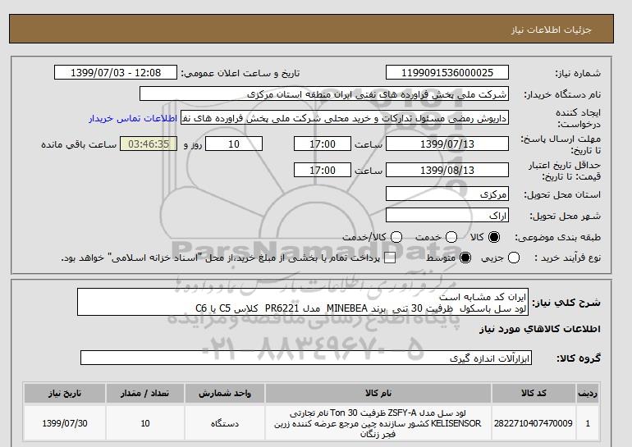Image resolution: width=632 pixels, height=447 pixels.
Task: Click the ZSFY-A load cell item name
Action: pyautogui.click(x=378, y=423)
